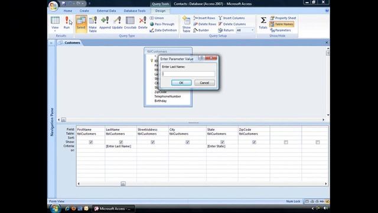Image resolution: width=378 pixels, height=213 pixels.
Task: Click the Microsoft Access taskbar button
Action: coord(113,209)
